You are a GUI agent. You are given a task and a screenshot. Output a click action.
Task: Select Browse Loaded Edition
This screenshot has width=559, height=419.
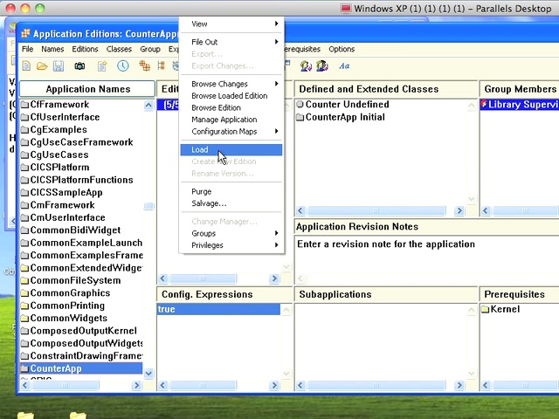(x=231, y=96)
